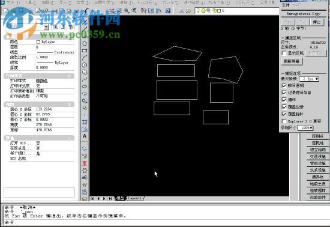Viewport: 330px width, 227px height.
Task: Collapse the 视图 section
Action: point(69,104)
